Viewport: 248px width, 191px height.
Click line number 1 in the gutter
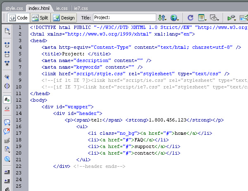pos(20,27)
